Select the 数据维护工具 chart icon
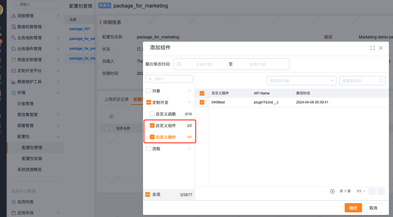393x217 pixels. coord(13,81)
